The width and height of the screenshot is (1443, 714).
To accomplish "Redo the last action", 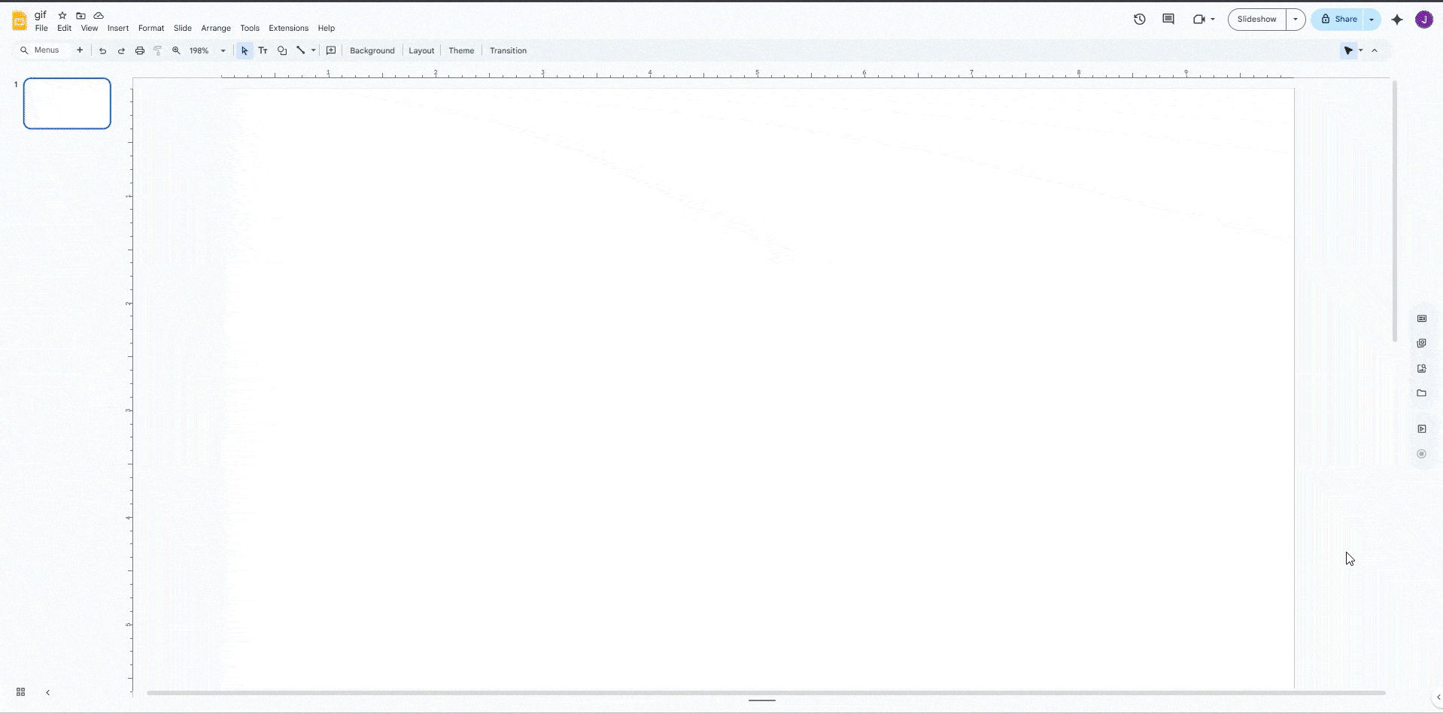I will pos(121,50).
